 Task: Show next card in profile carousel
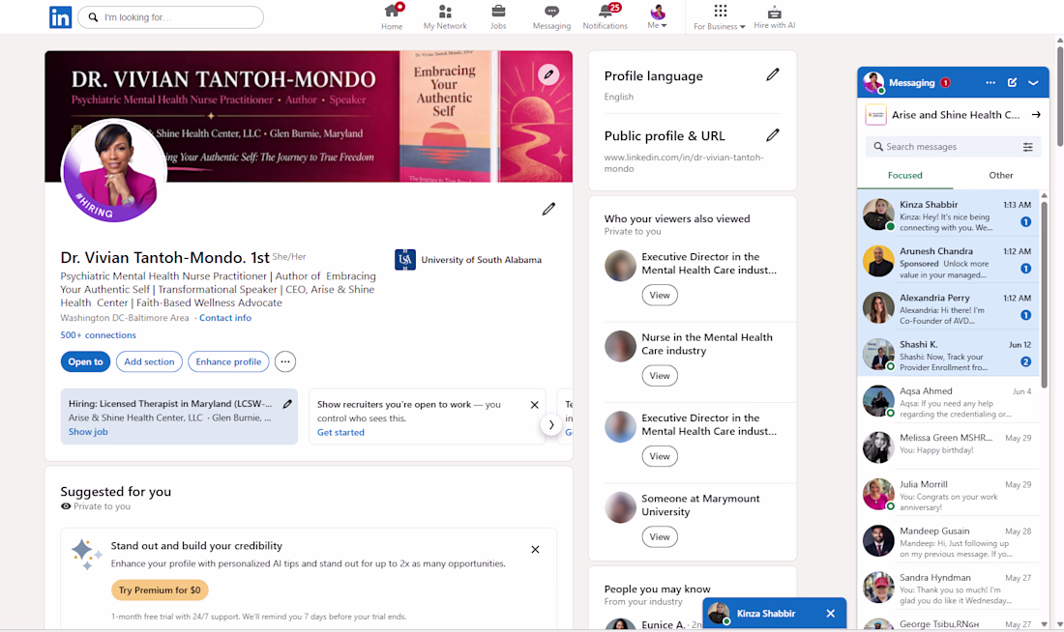tap(551, 424)
